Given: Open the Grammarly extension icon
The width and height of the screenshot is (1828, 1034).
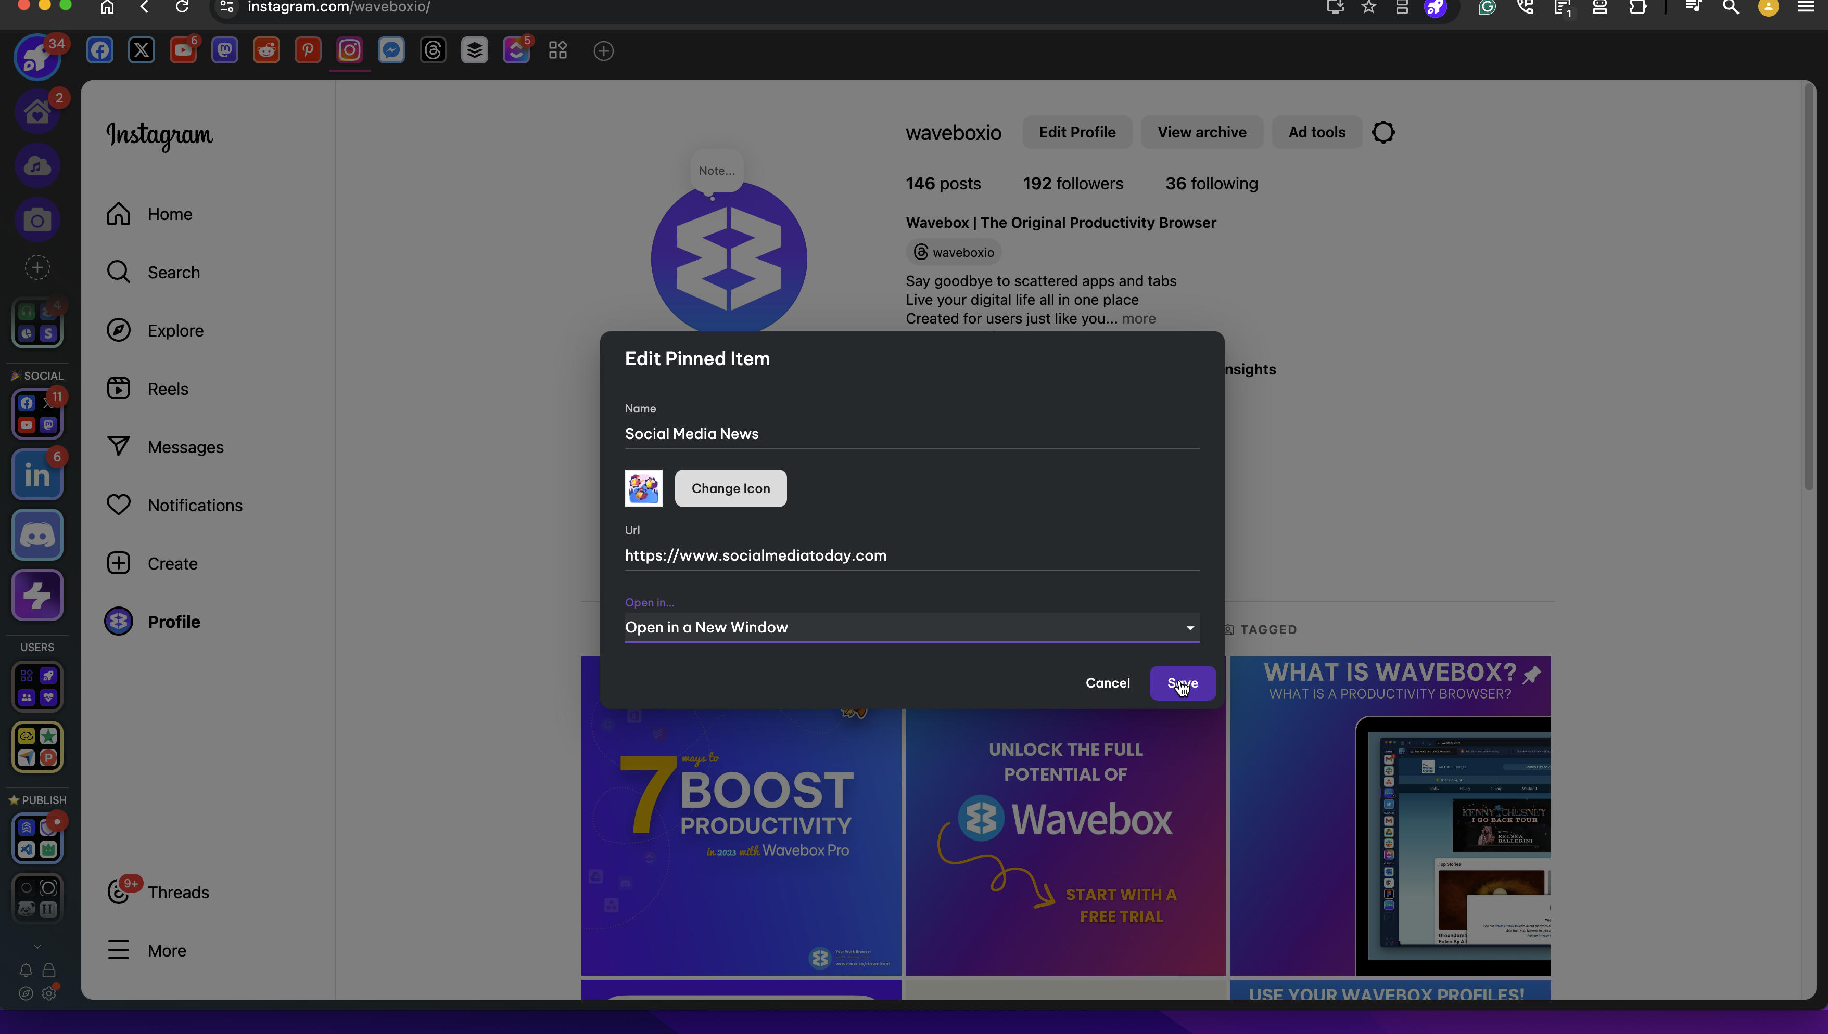Looking at the screenshot, I should (x=1487, y=7).
